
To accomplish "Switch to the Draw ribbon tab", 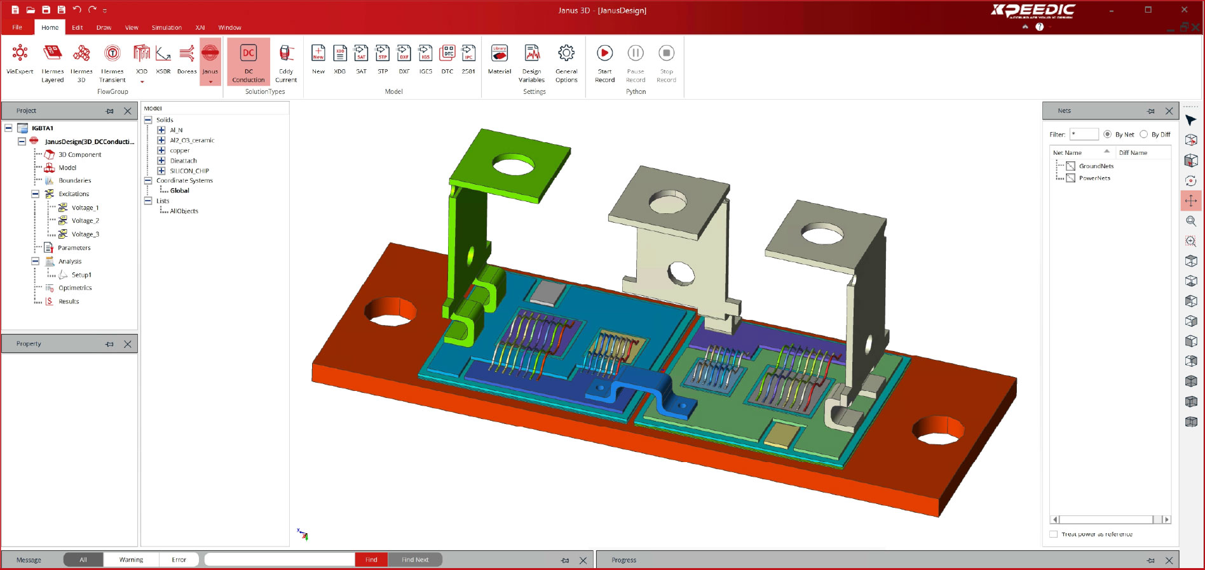I will pyautogui.click(x=104, y=27).
